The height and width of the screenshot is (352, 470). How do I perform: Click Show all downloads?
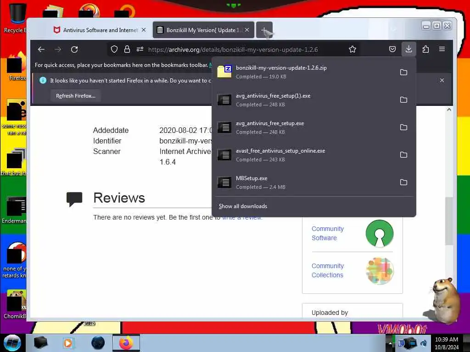[243, 206]
